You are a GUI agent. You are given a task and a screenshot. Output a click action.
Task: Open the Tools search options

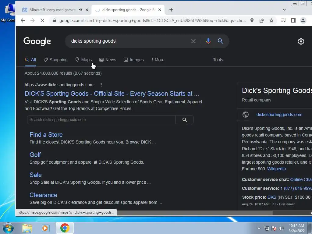218,60
